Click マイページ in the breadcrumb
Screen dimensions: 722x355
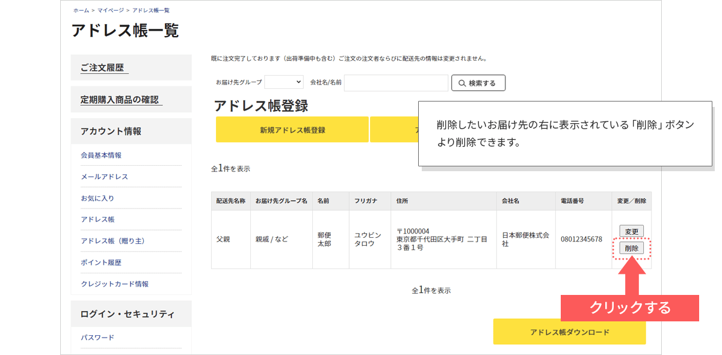(x=111, y=11)
